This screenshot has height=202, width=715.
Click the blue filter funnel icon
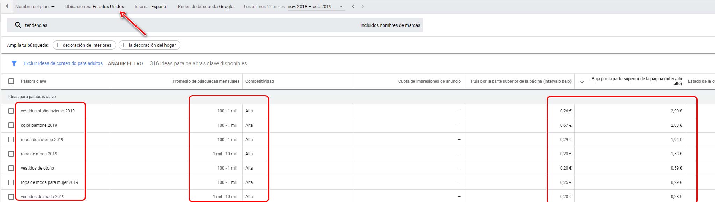pyautogui.click(x=14, y=63)
